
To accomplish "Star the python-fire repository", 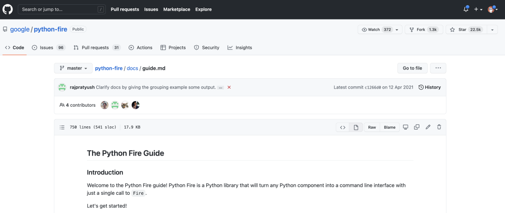I will click(x=466, y=29).
